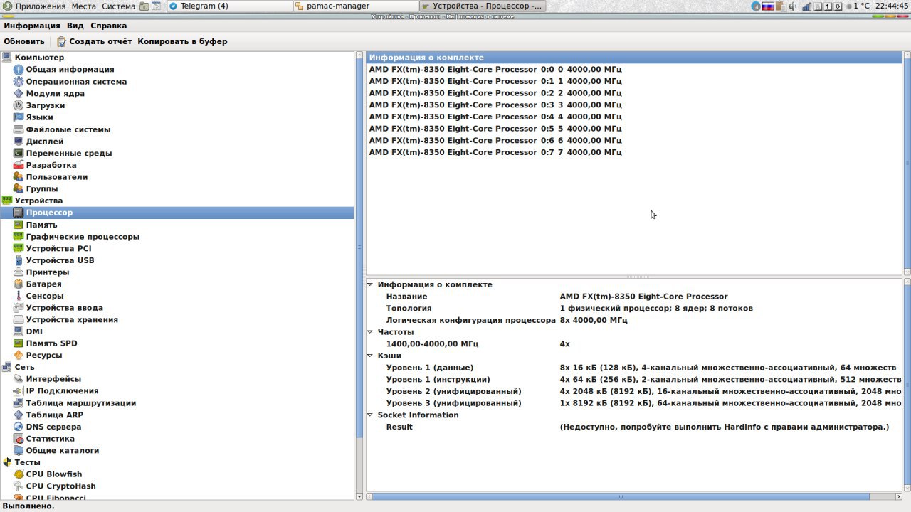
Task: Click the Загрузки power icon
Action: pyautogui.click(x=19, y=105)
